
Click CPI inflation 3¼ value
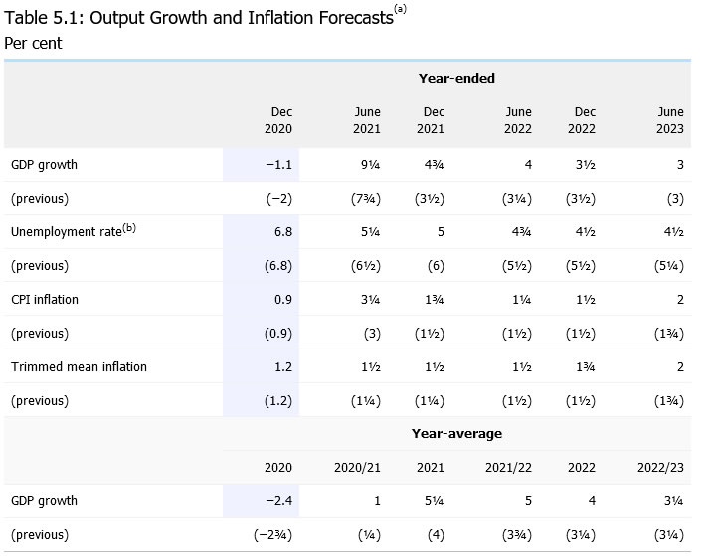[370, 299]
